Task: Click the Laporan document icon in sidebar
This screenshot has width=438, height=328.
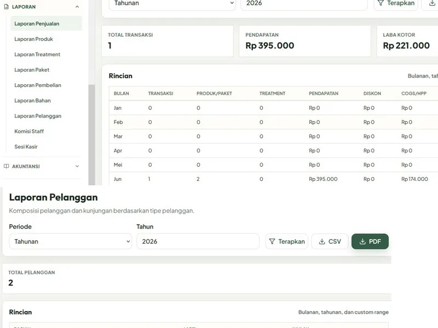Action: coord(7,7)
